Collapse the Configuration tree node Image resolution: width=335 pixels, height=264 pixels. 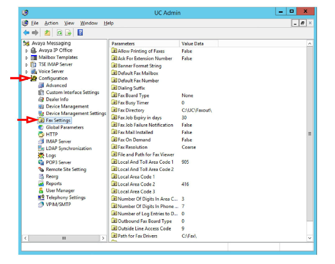(x=27, y=78)
